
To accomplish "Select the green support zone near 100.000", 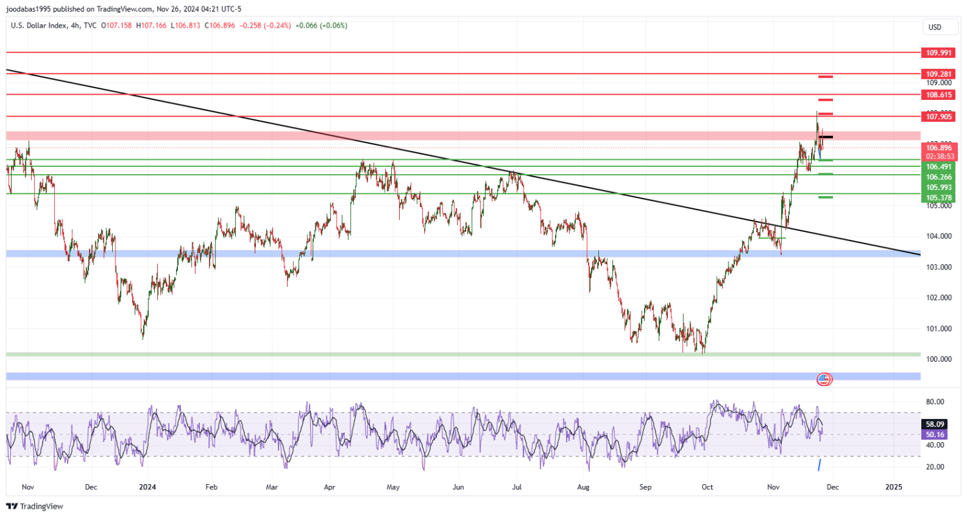I will 464,354.
